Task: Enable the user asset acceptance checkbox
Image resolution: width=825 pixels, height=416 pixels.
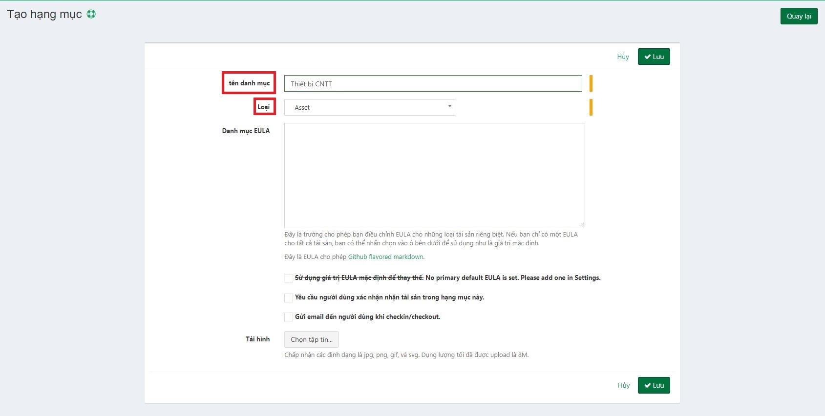Action: click(289, 297)
